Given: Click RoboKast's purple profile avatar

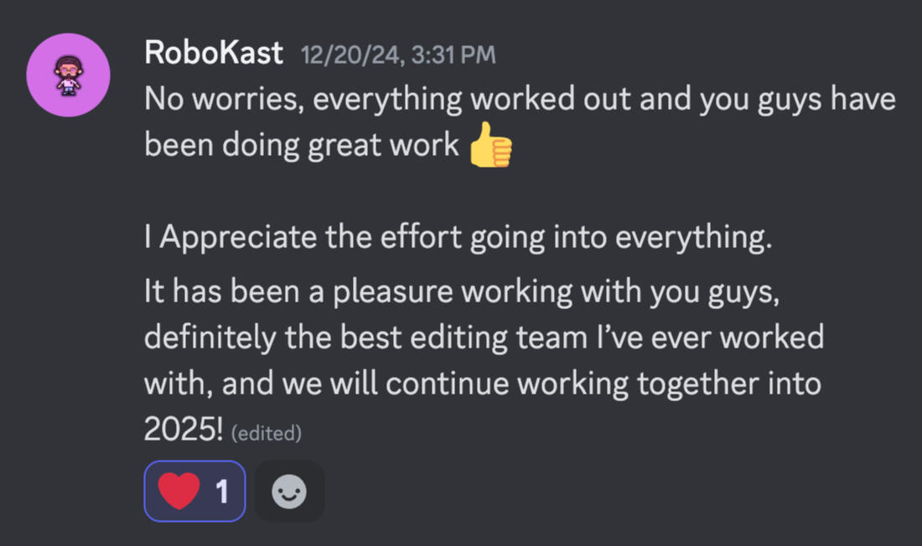Looking at the screenshot, I should [x=69, y=75].
